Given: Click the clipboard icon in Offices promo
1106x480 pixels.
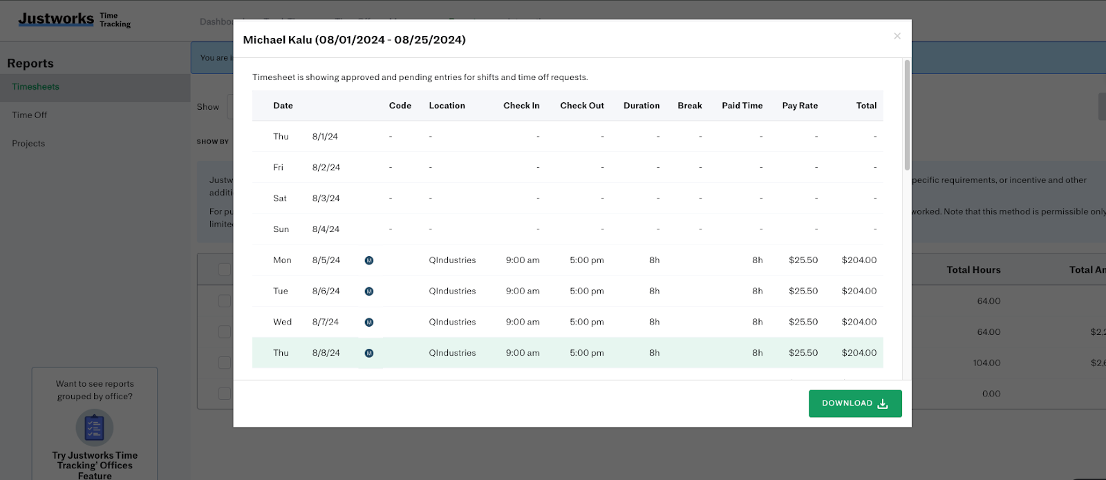Looking at the screenshot, I should [x=95, y=428].
